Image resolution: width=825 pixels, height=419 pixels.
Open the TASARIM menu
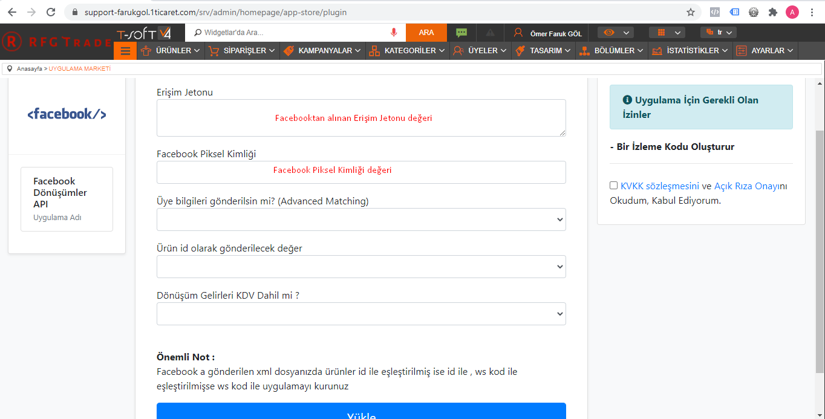coord(543,51)
